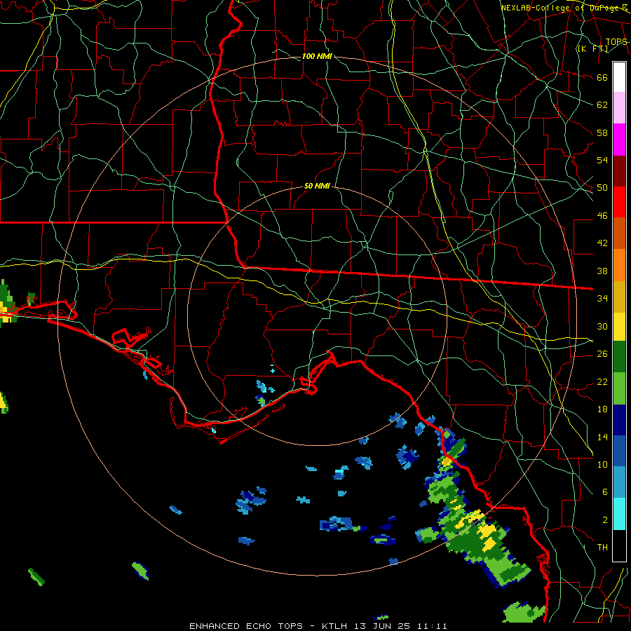Select the light pink legend color band

click(619, 108)
